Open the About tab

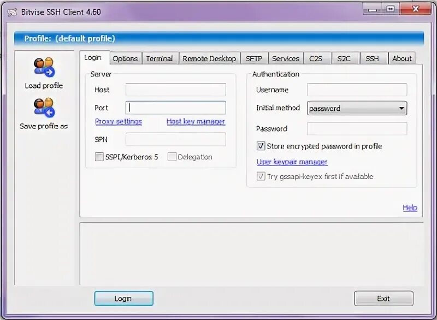pos(401,58)
